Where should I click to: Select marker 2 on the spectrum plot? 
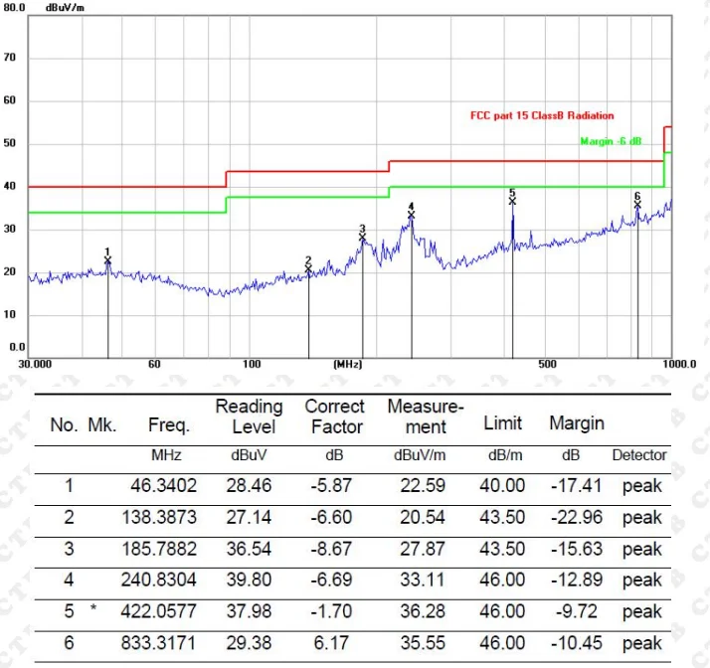point(308,268)
